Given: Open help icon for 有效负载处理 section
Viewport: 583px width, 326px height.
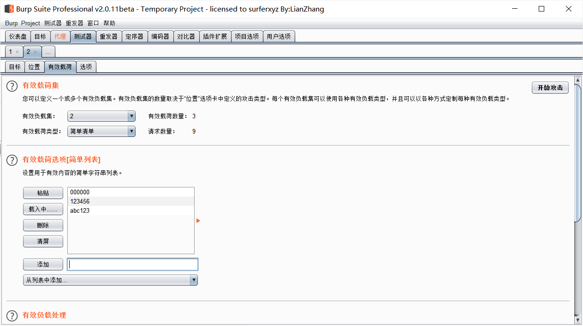Looking at the screenshot, I should [12, 316].
